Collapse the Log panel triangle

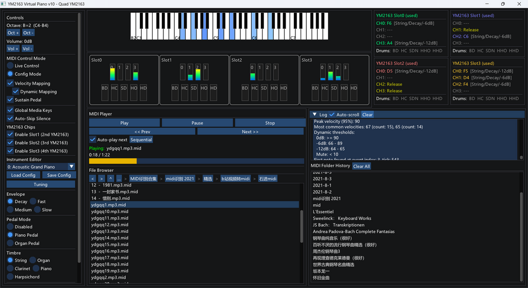point(315,114)
